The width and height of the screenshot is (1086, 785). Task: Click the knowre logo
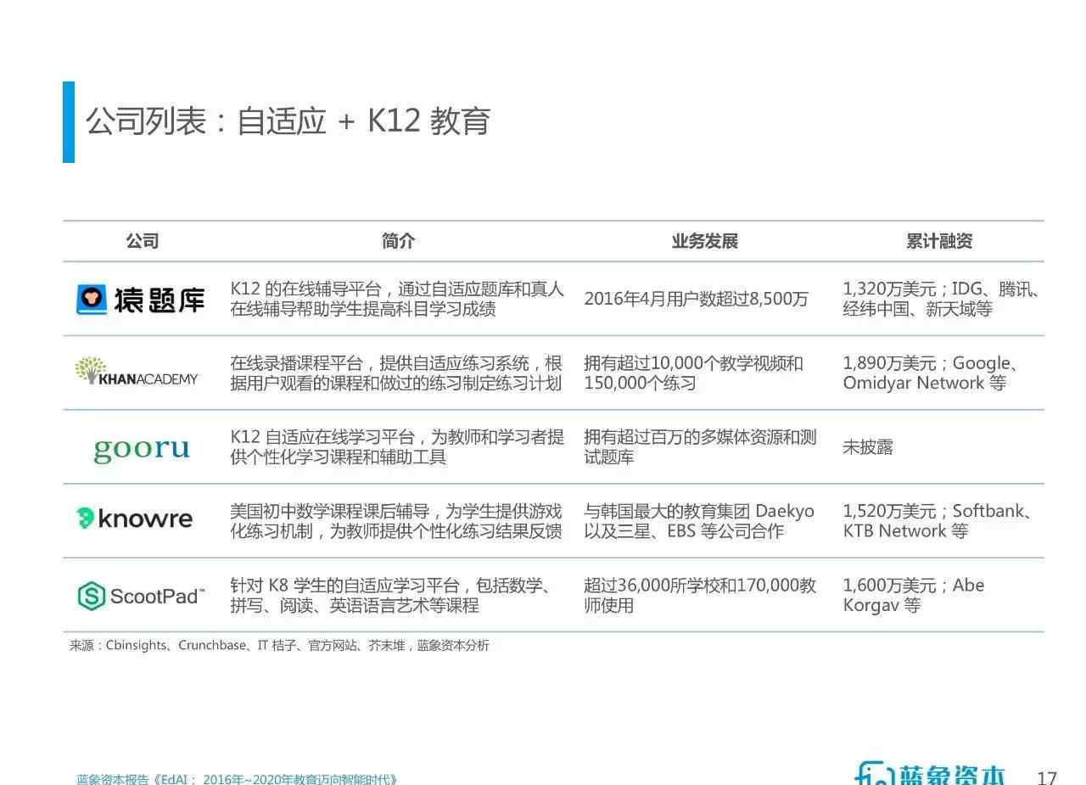[x=134, y=519]
